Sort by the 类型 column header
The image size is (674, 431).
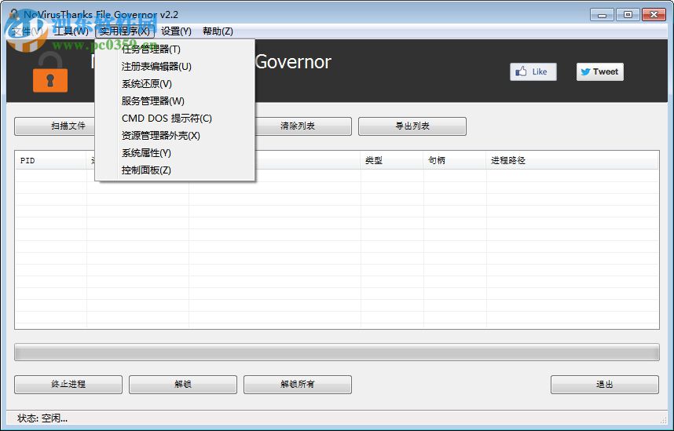pyautogui.click(x=391, y=160)
